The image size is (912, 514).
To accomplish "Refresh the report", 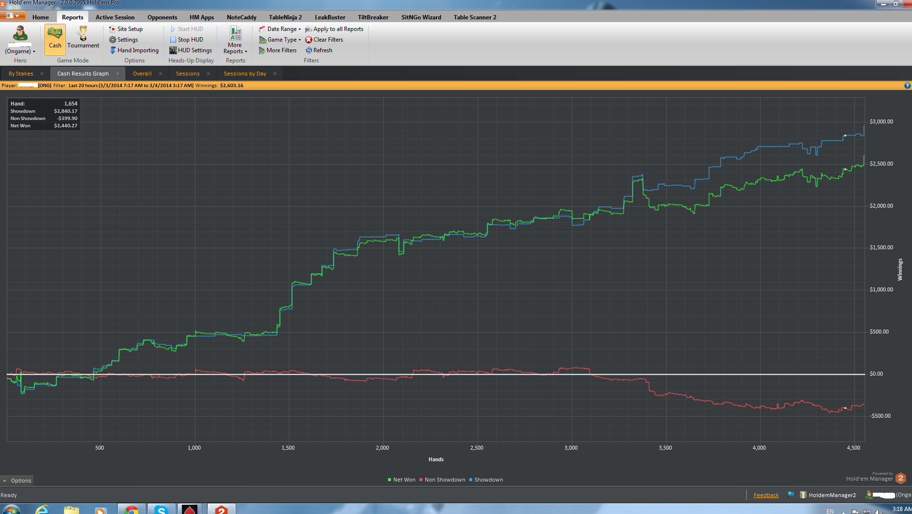I will click(319, 50).
